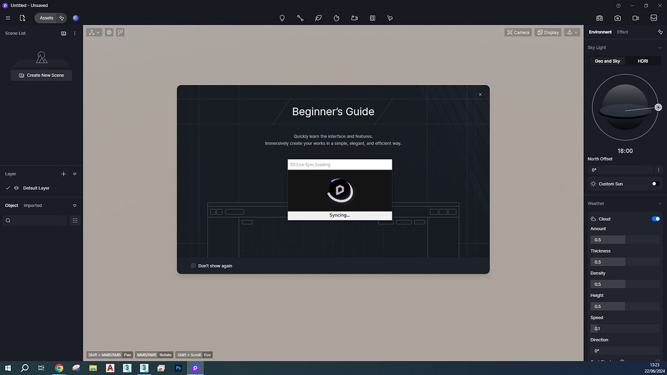Enable the Don't show again checkbox
667x375 pixels.
click(192, 265)
